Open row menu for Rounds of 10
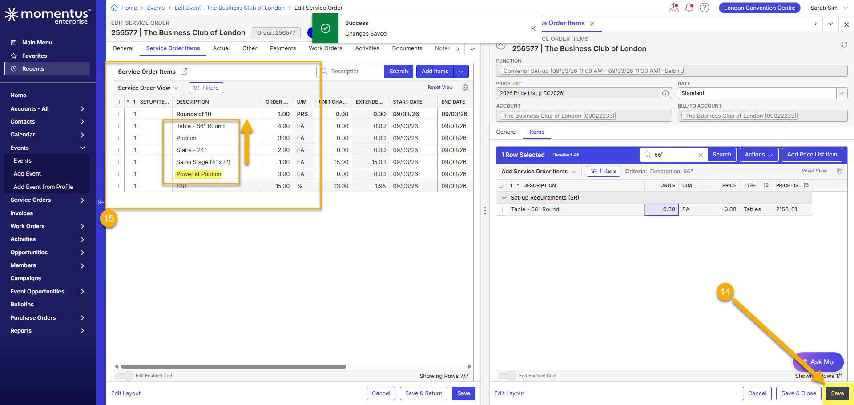 click(119, 114)
